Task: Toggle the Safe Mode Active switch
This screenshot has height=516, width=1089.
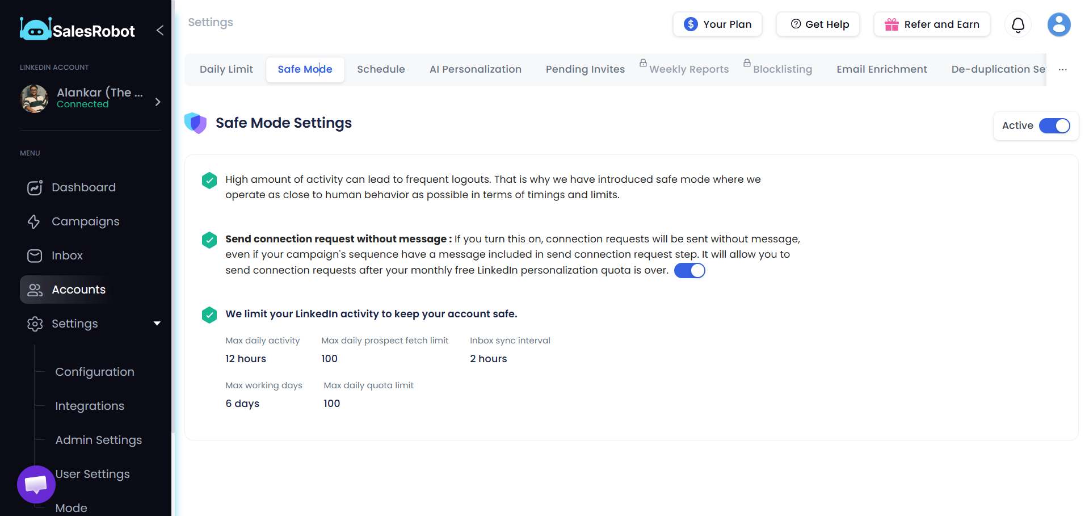Action: pyautogui.click(x=1054, y=125)
